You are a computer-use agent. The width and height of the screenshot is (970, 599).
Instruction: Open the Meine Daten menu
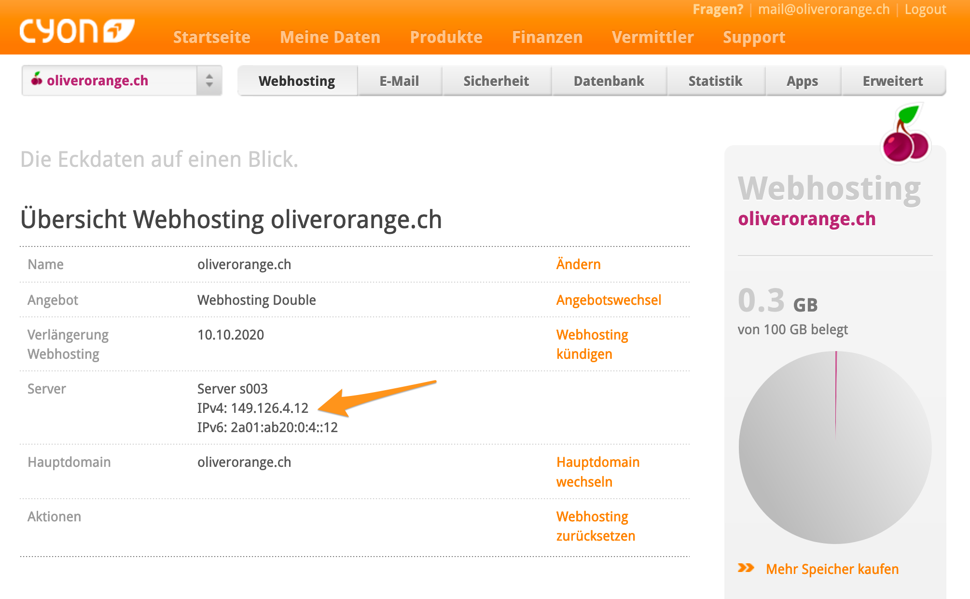(330, 37)
